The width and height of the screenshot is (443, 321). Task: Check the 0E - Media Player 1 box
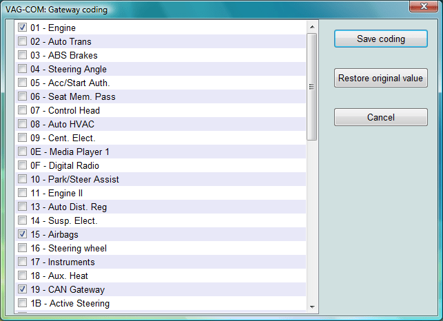[x=22, y=152]
